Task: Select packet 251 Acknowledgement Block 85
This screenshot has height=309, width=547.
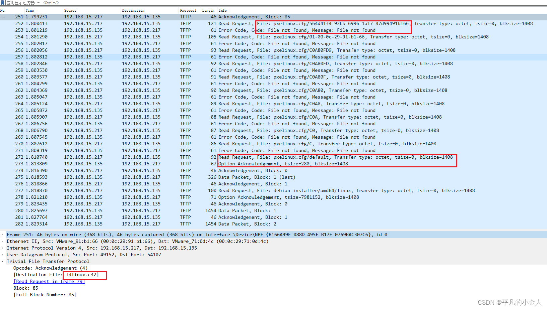Action: click(273, 17)
